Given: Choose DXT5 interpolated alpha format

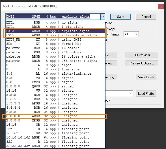Looking at the screenshot, I should (x=55, y=35).
